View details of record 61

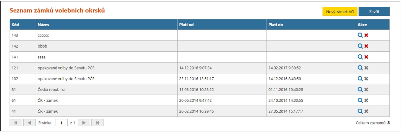point(360,100)
